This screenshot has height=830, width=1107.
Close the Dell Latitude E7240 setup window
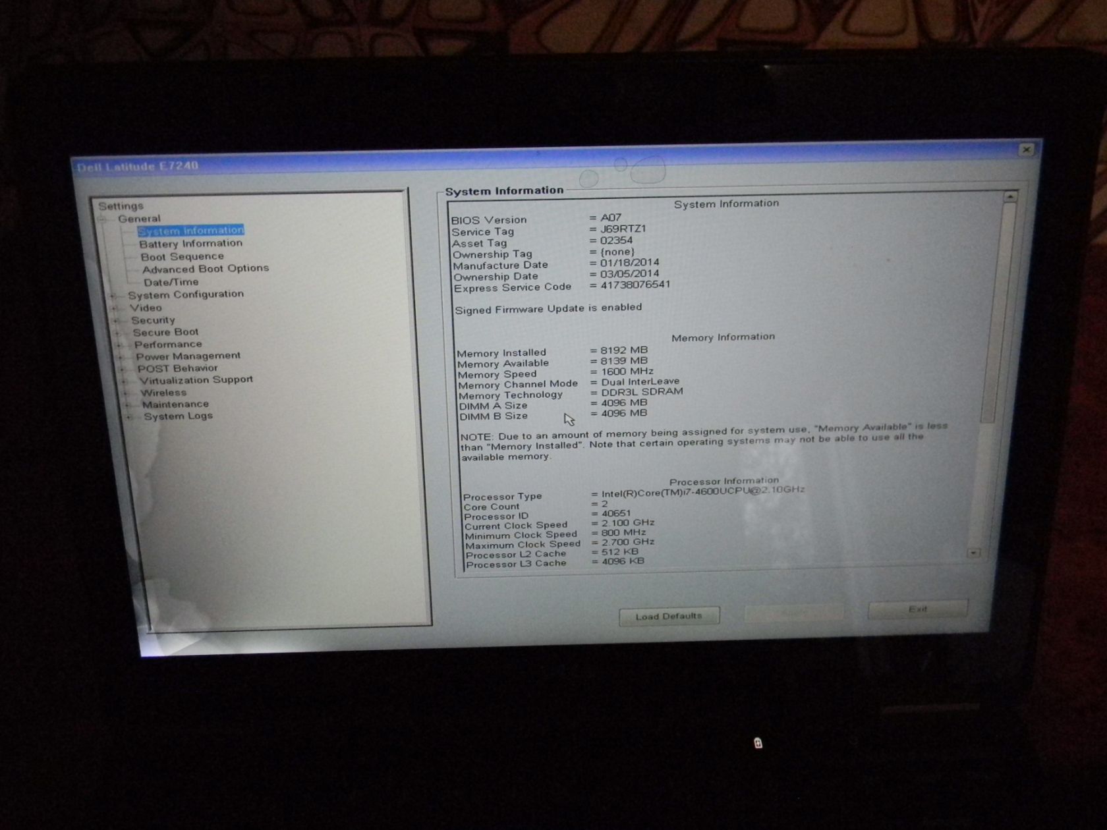point(1026,150)
